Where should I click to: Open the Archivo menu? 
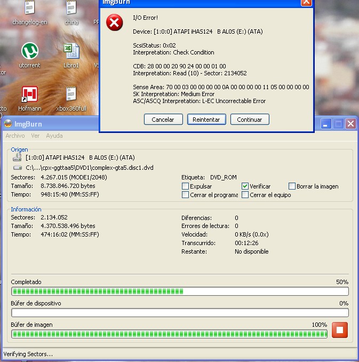(x=15, y=136)
